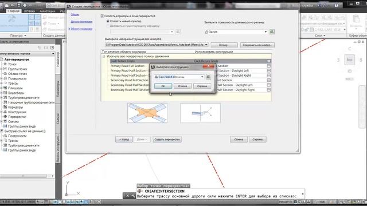The height and width of the screenshot is (206, 367).
Task: Click ellipsis button on Secondary Road Full Section row
Action: [269, 80]
